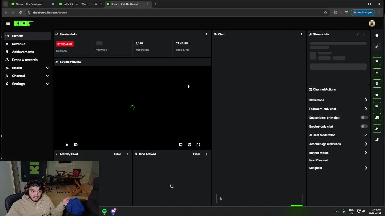Click the pencil edit icon in right sidebar

click(x=377, y=46)
